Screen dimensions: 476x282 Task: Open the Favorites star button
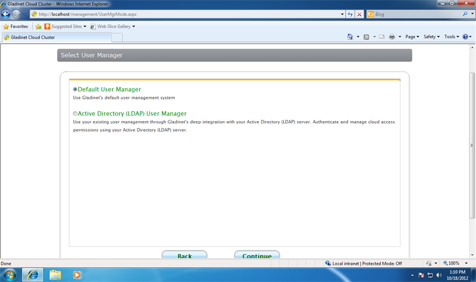point(15,26)
